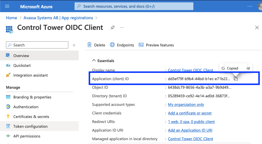The height and width of the screenshot is (144, 262).
Task: Select the Object ID value 6438dc79
Action: [x=200, y=88]
